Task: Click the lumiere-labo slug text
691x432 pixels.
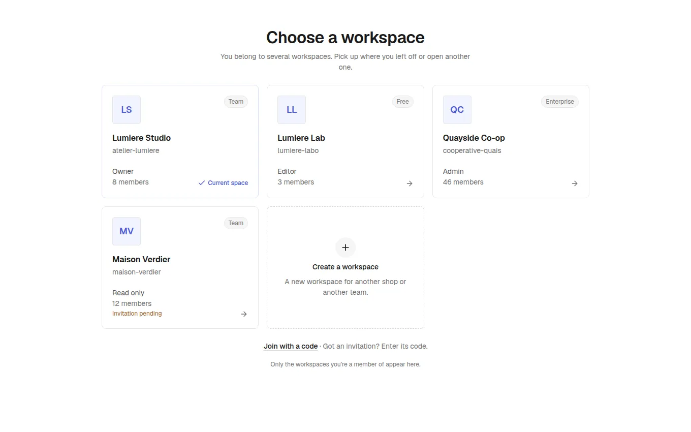Action: pos(298,150)
